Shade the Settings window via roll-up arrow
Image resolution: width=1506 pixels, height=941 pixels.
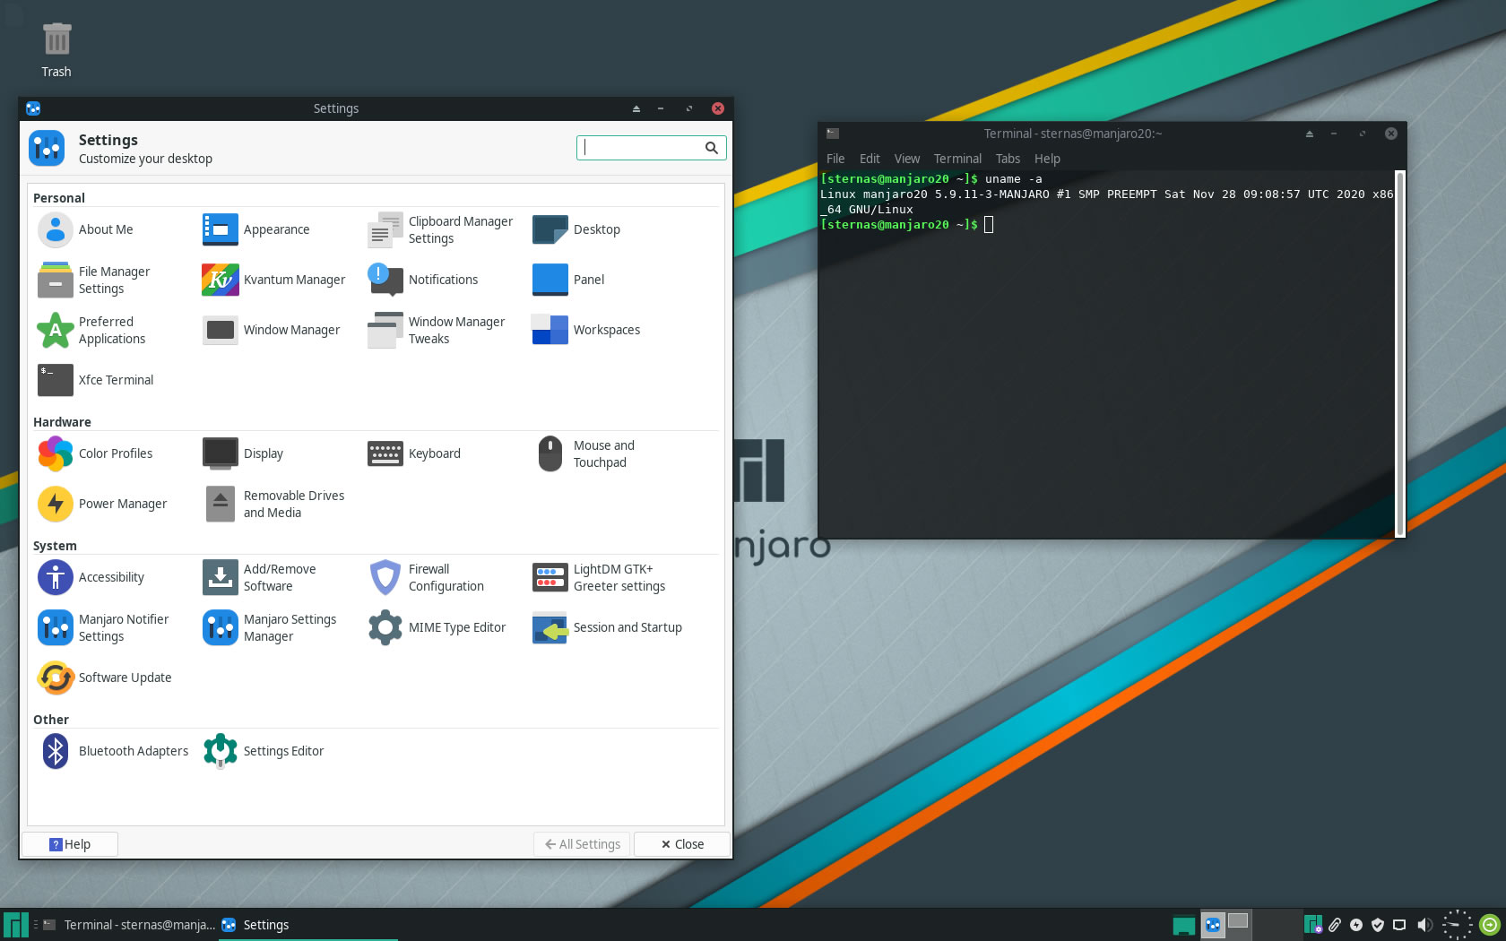(x=636, y=108)
